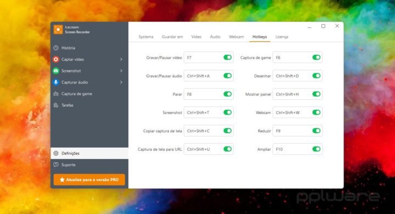This screenshot has width=395, height=214.
Task: Open the Systema settings tab
Action: click(146, 37)
